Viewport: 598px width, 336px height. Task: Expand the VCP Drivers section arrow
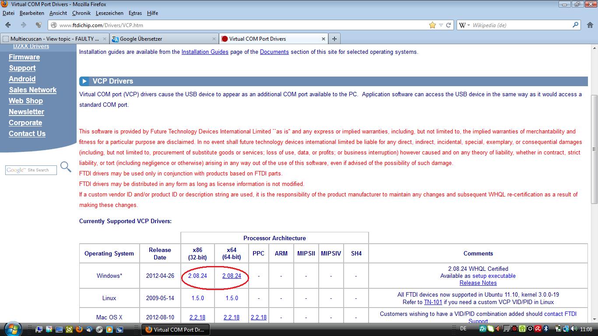84,81
